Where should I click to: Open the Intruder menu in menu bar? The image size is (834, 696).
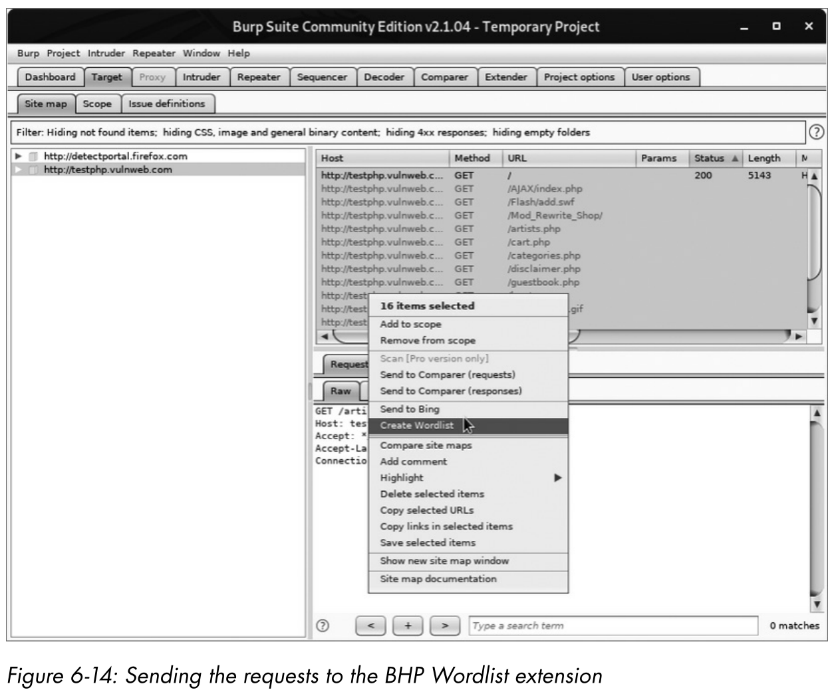tap(106, 53)
